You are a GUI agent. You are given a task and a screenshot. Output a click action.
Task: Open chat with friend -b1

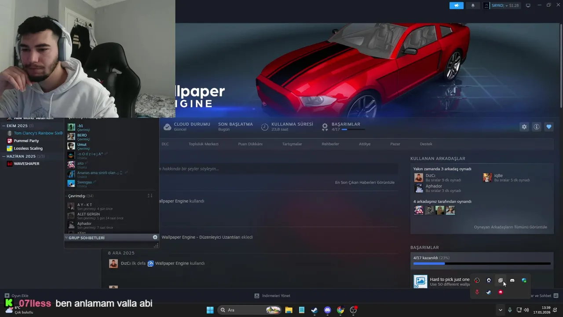tap(112, 127)
